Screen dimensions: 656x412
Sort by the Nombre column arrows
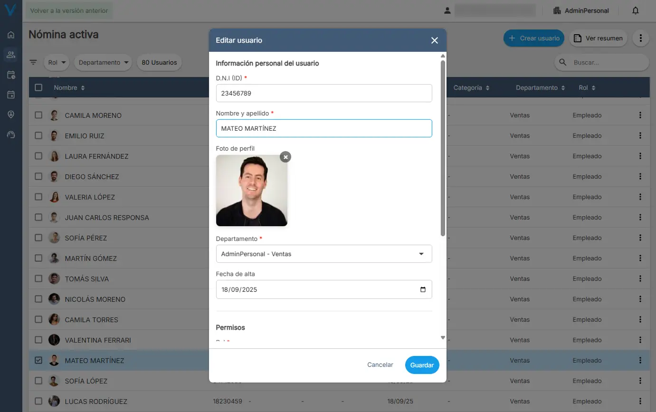[x=83, y=88]
